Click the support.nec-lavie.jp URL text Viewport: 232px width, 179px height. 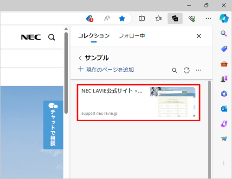tap(99, 114)
